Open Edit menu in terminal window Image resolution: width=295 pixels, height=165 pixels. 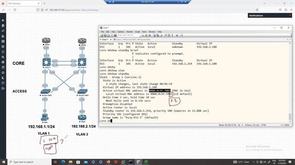coord(107,32)
